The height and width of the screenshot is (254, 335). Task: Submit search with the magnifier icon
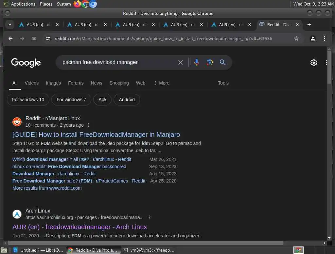click(x=222, y=62)
